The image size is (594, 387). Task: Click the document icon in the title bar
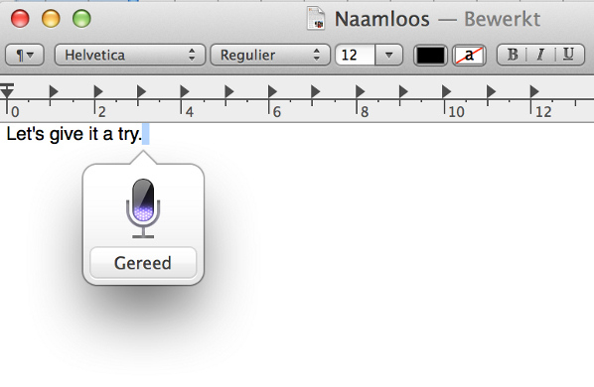click(316, 18)
